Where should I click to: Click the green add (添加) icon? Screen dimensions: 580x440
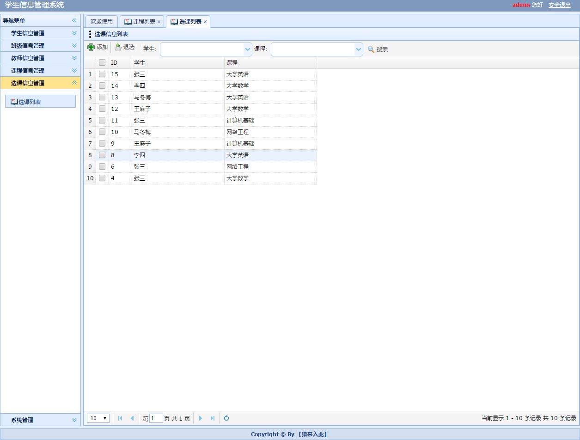coord(91,47)
